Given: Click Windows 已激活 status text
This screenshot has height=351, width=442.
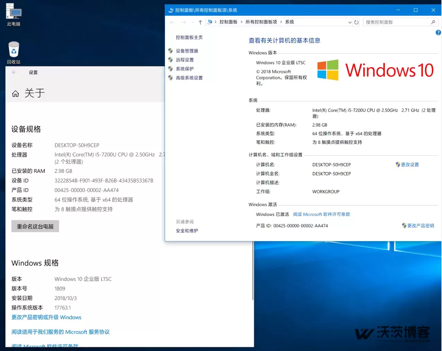Looking at the screenshot, I should click(272, 214).
